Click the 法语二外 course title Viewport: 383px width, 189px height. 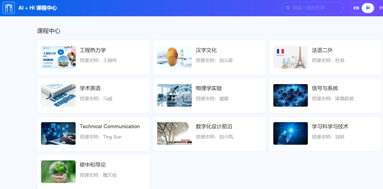pyautogui.click(x=322, y=50)
